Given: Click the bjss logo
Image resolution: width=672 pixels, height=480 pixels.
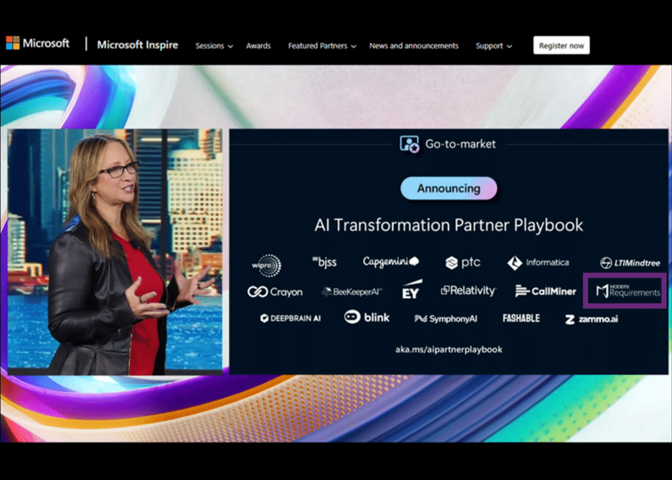Looking at the screenshot, I should point(324,262).
